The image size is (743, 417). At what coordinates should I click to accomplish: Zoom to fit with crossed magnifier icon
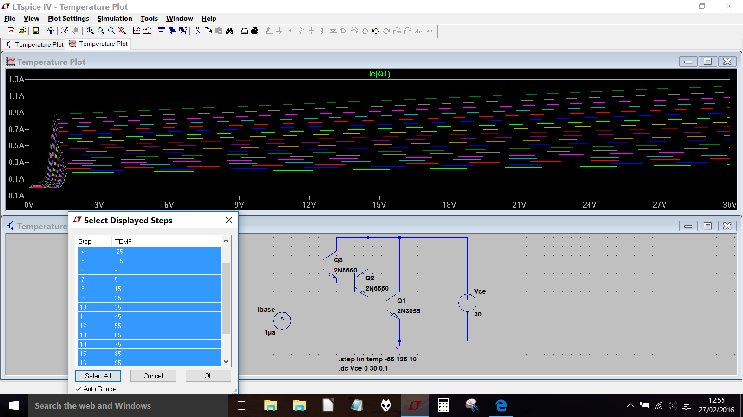[x=122, y=31]
